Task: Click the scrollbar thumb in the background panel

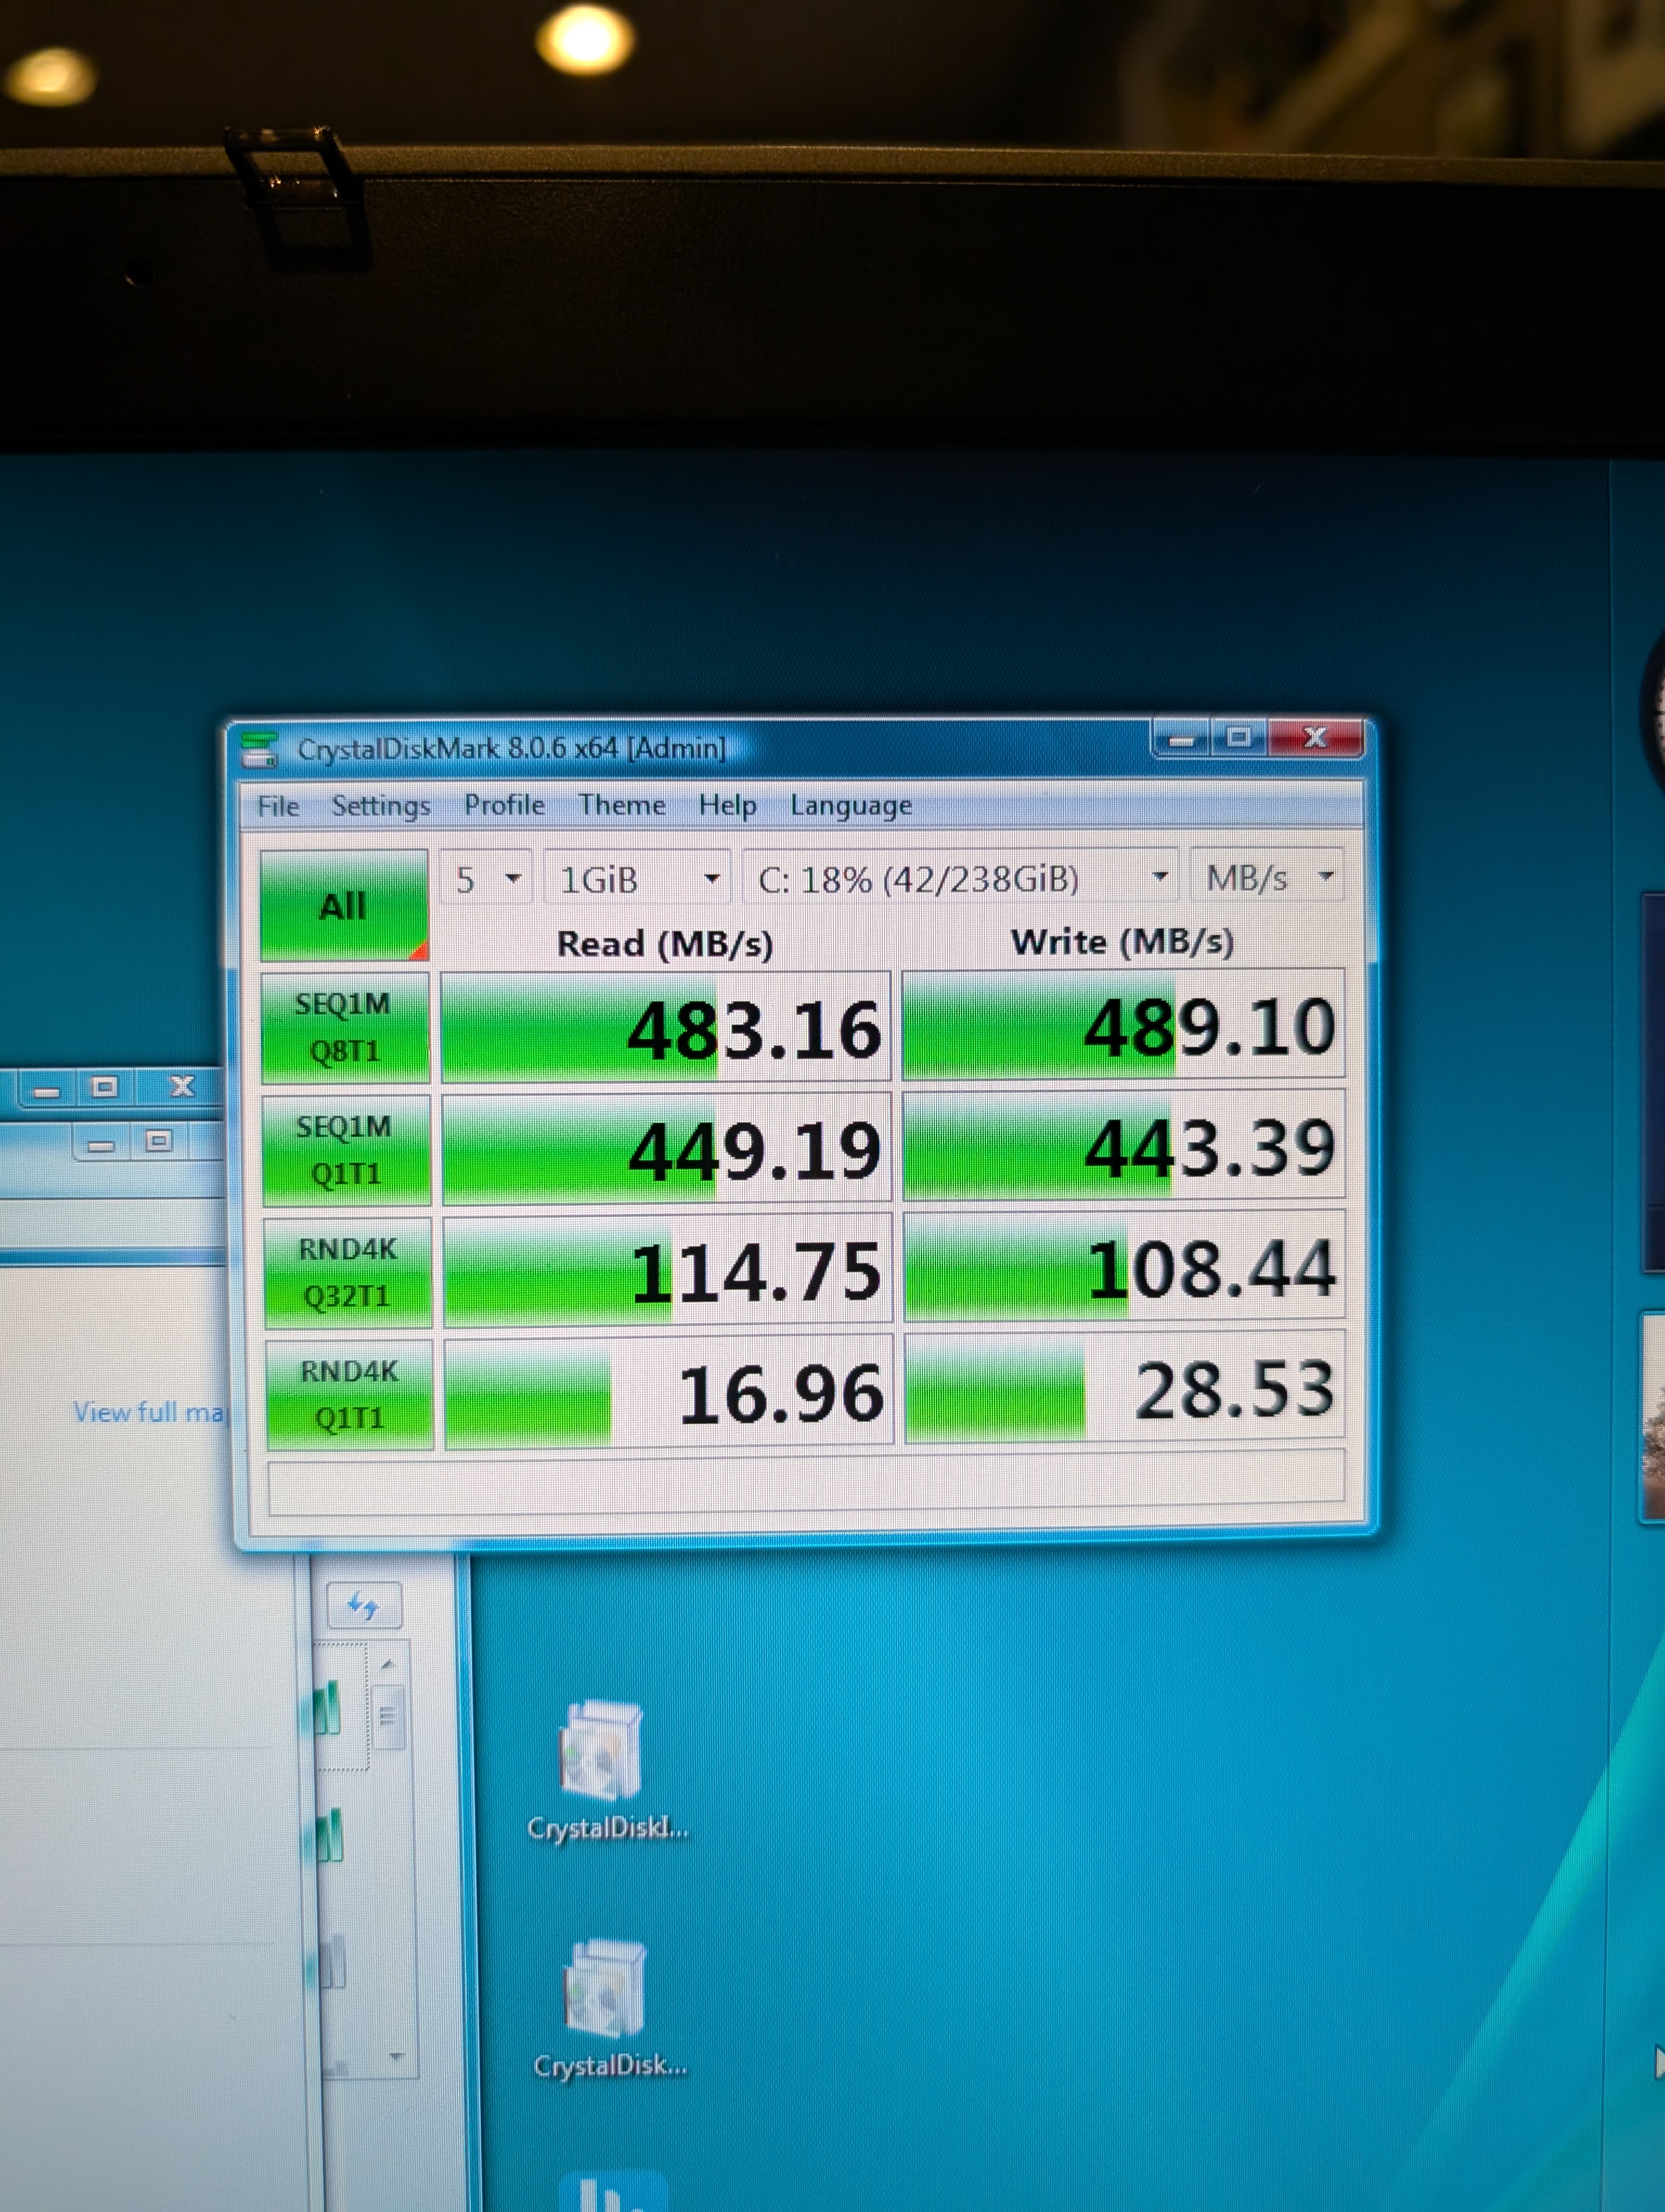Action: 388,1717
